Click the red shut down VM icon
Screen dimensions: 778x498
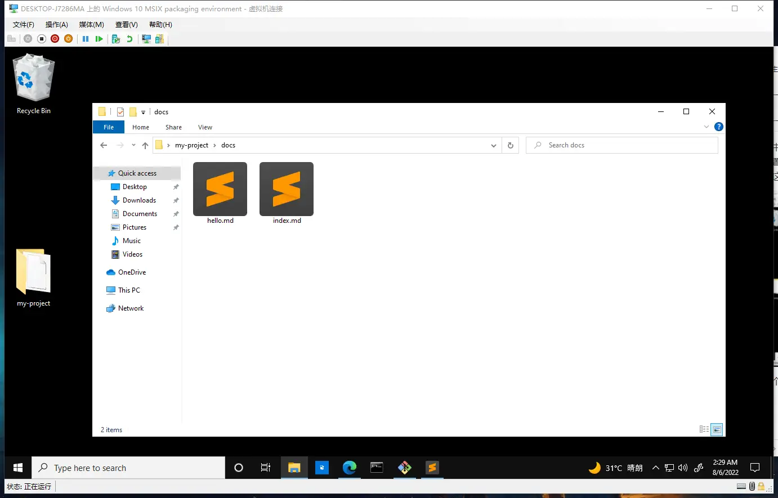[55, 39]
